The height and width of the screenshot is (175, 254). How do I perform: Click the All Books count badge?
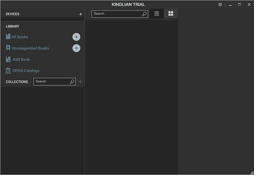[76, 37]
